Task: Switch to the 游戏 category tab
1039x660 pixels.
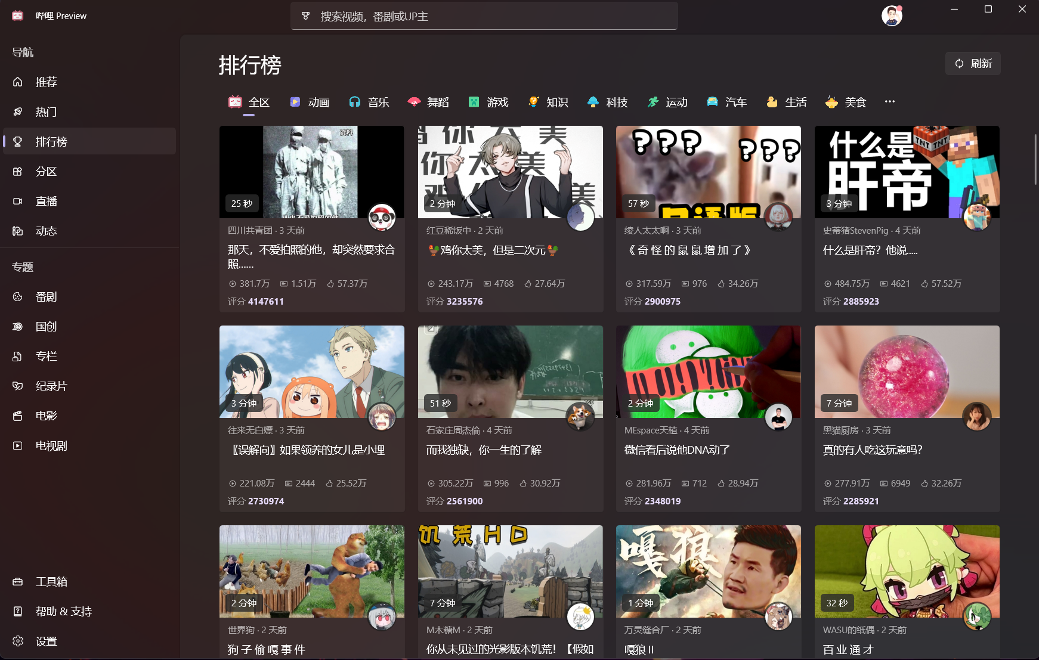Action: pyautogui.click(x=488, y=102)
